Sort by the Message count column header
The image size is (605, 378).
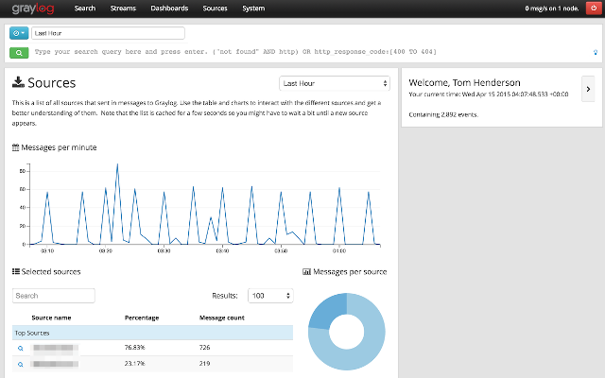[x=222, y=318]
